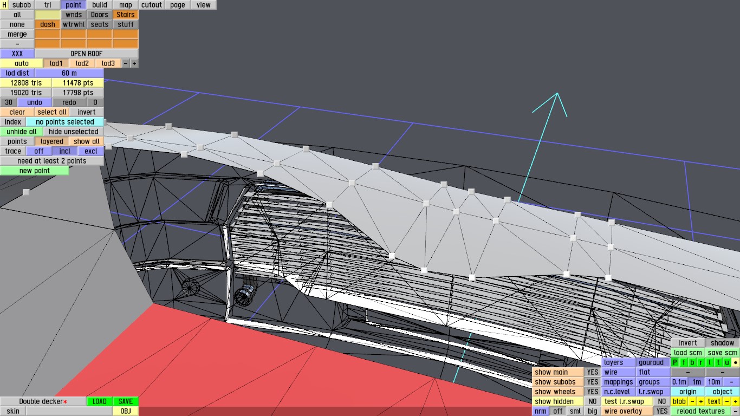Select the dash layer
The width and height of the screenshot is (740, 416).
[x=48, y=24]
